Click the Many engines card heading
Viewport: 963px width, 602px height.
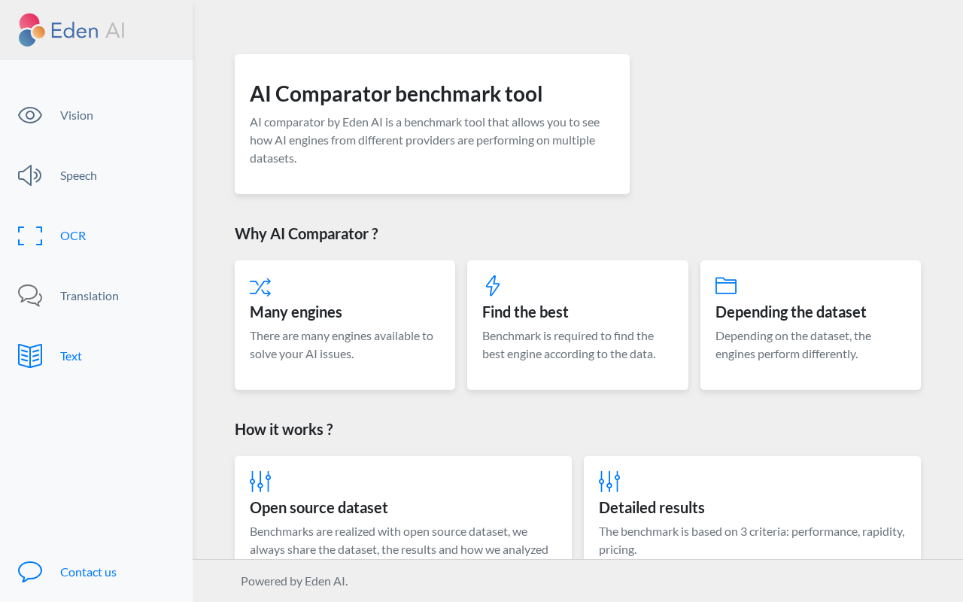point(296,312)
